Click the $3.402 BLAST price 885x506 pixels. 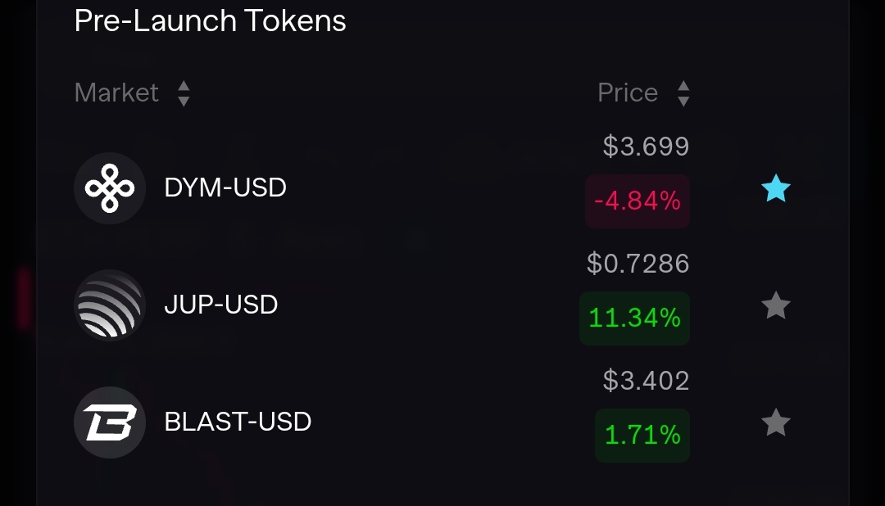[x=647, y=381]
